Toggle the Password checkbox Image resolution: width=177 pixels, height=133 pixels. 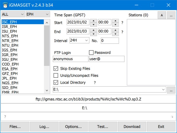[91, 53]
